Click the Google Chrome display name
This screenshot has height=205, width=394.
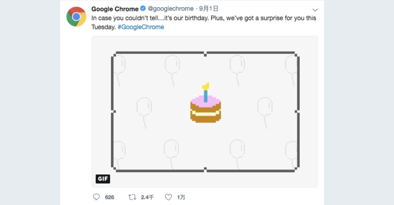click(x=115, y=9)
